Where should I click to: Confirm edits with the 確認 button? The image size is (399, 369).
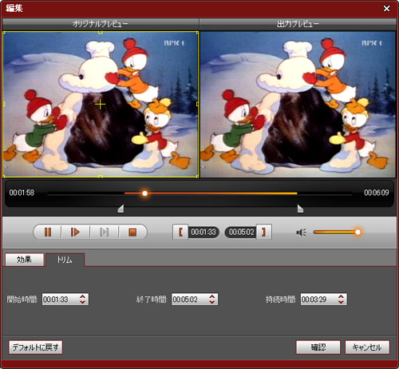coord(318,347)
